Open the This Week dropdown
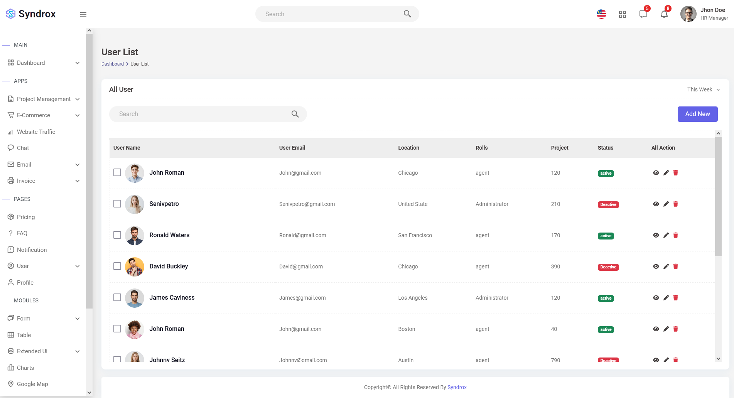734x398 pixels. point(703,89)
